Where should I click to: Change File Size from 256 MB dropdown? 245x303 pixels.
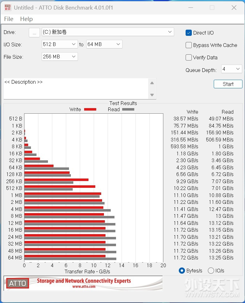tap(60, 57)
